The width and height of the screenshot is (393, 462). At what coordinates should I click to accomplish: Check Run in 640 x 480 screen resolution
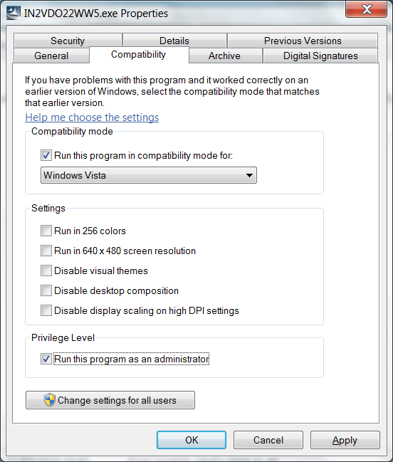click(46, 251)
